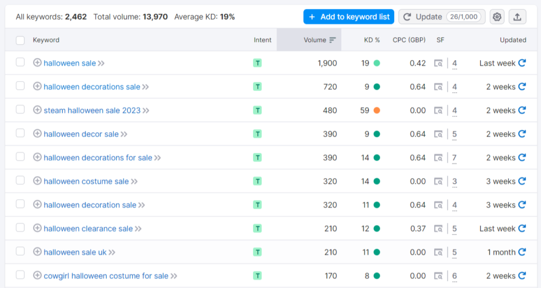Sort by the CPC (GBP) column header
This screenshot has height=288, width=541.
[x=409, y=40]
